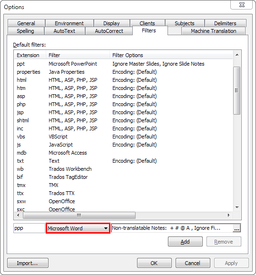Viewport: 256px width, 275px height.
Task: Select the html extension row
Action: (x=124, y=80)
